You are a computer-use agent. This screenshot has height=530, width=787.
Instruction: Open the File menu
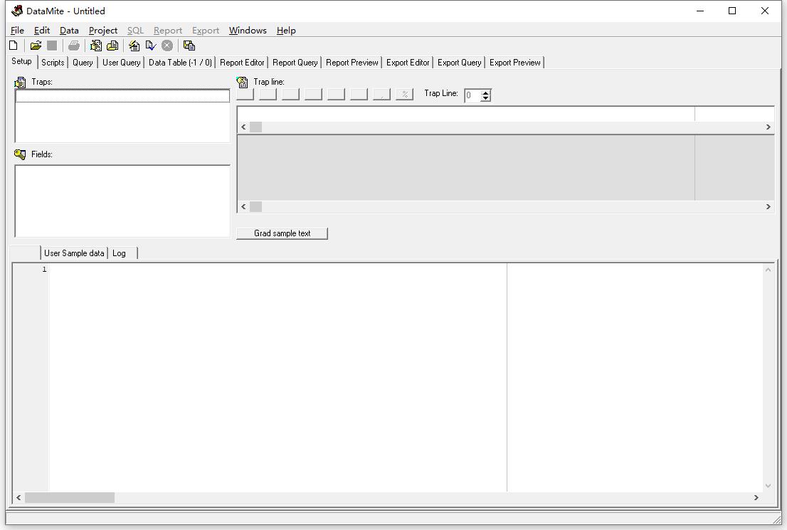16,31
